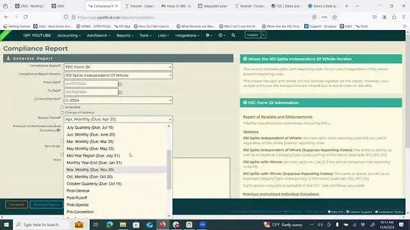List all tabs with the chevron
410x230 pixels.
tap(357, 6)
